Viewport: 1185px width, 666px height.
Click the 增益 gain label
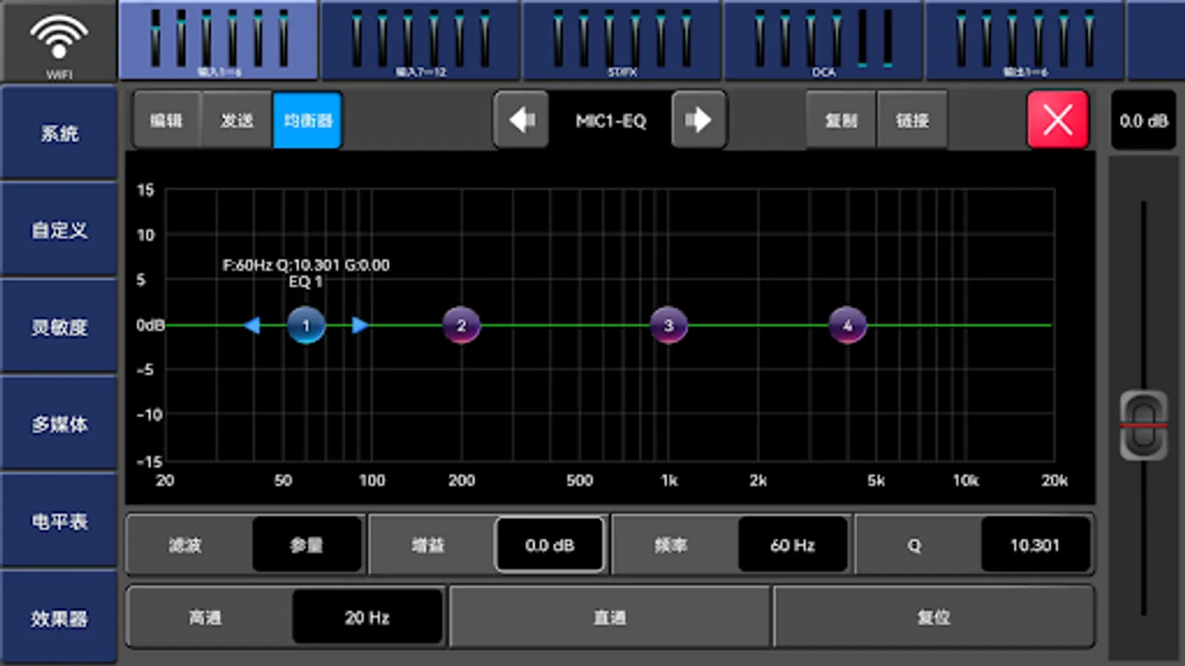428,545
